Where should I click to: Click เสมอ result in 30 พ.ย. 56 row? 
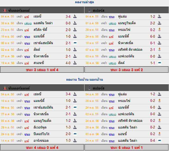click(28, 23)
